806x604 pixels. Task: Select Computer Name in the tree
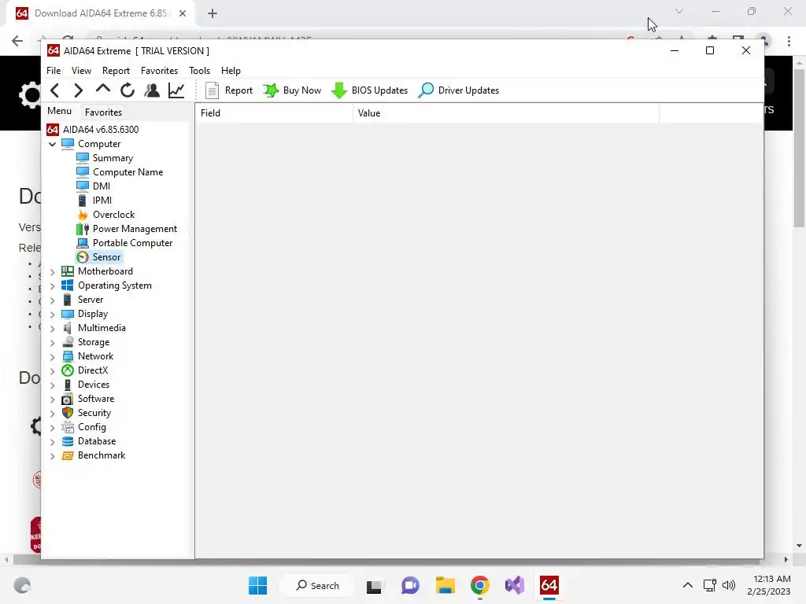coord(120,172)
